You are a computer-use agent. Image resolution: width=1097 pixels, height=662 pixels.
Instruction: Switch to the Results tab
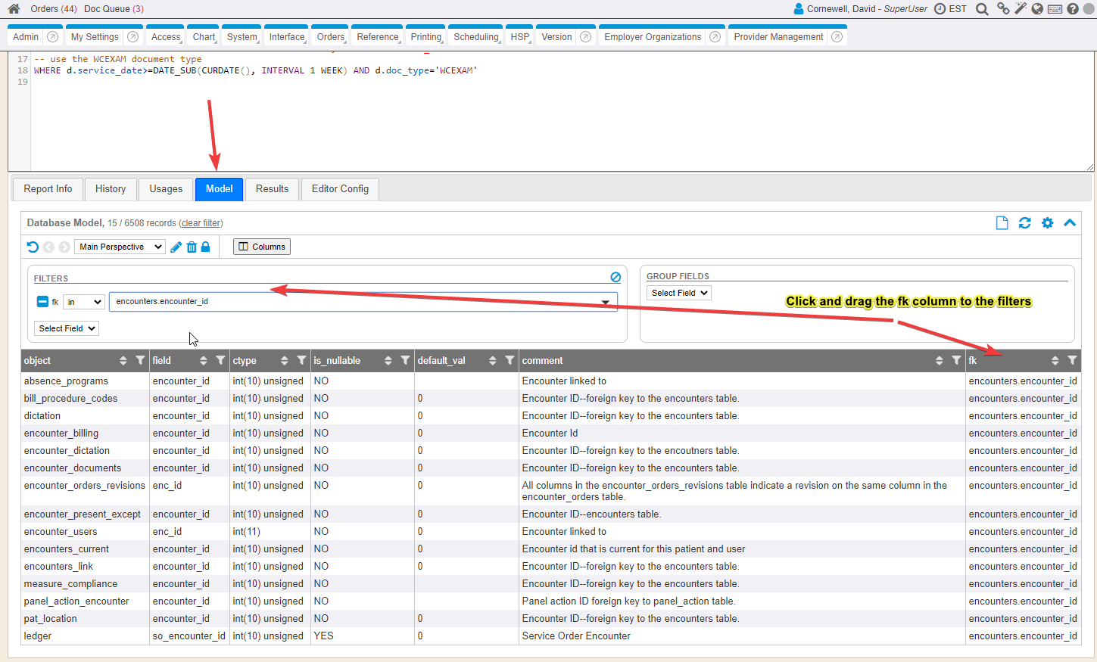pyautogui.click(x=272, y=189)
